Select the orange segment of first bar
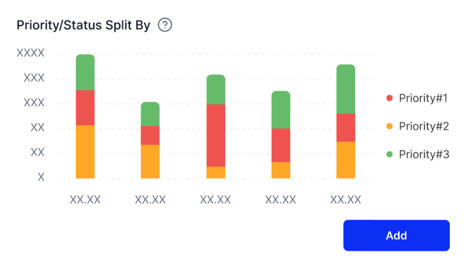Viewport: 466px width, 268px height. (x=85, y=152)
